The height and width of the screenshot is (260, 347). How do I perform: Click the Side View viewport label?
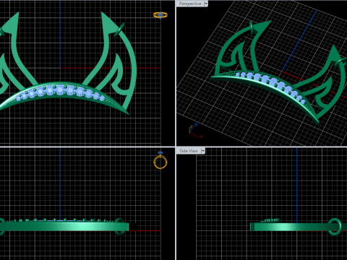(x=189, y=151)
